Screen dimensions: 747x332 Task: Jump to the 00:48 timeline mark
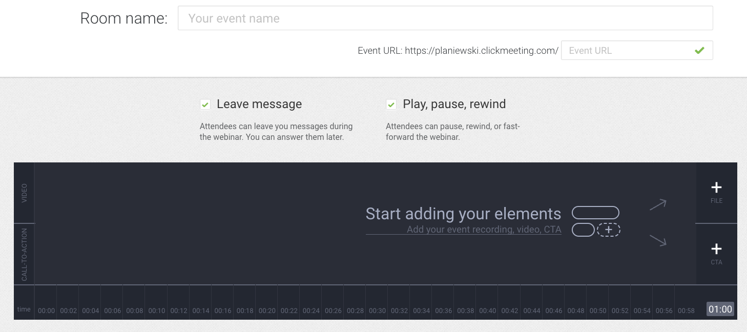(x=575, y=310)
